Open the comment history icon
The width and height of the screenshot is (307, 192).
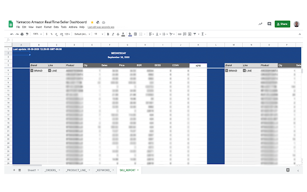(x=270, y=24)
